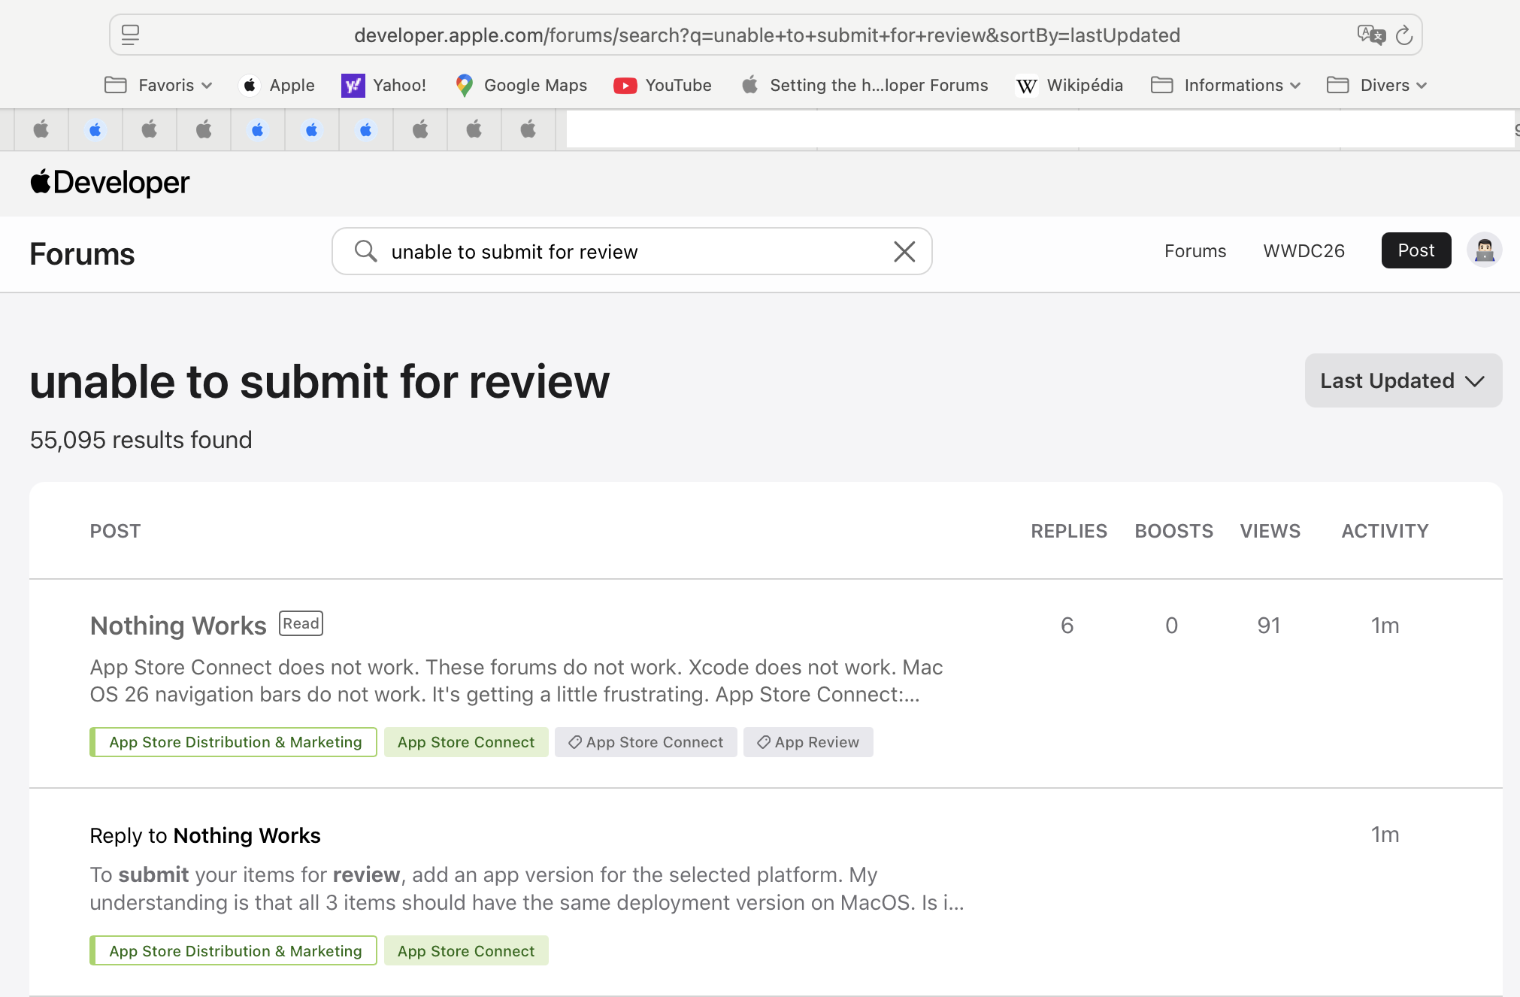Clear the search query with the X
This screenshot has height=997, width=1520.
(904, 251)
